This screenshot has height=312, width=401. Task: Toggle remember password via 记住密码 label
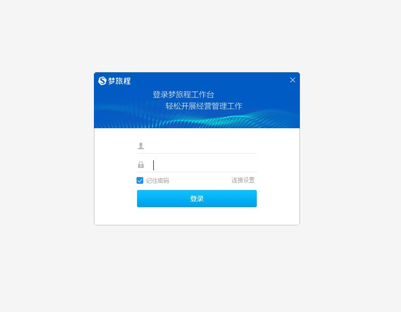(x=158, y=181)
